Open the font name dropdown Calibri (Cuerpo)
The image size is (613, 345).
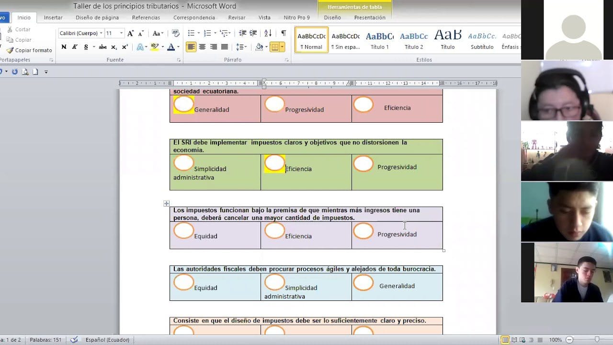(101, 33)
